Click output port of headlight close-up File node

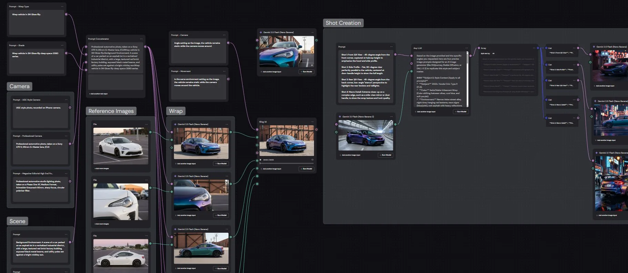click(x=150, y=188)
